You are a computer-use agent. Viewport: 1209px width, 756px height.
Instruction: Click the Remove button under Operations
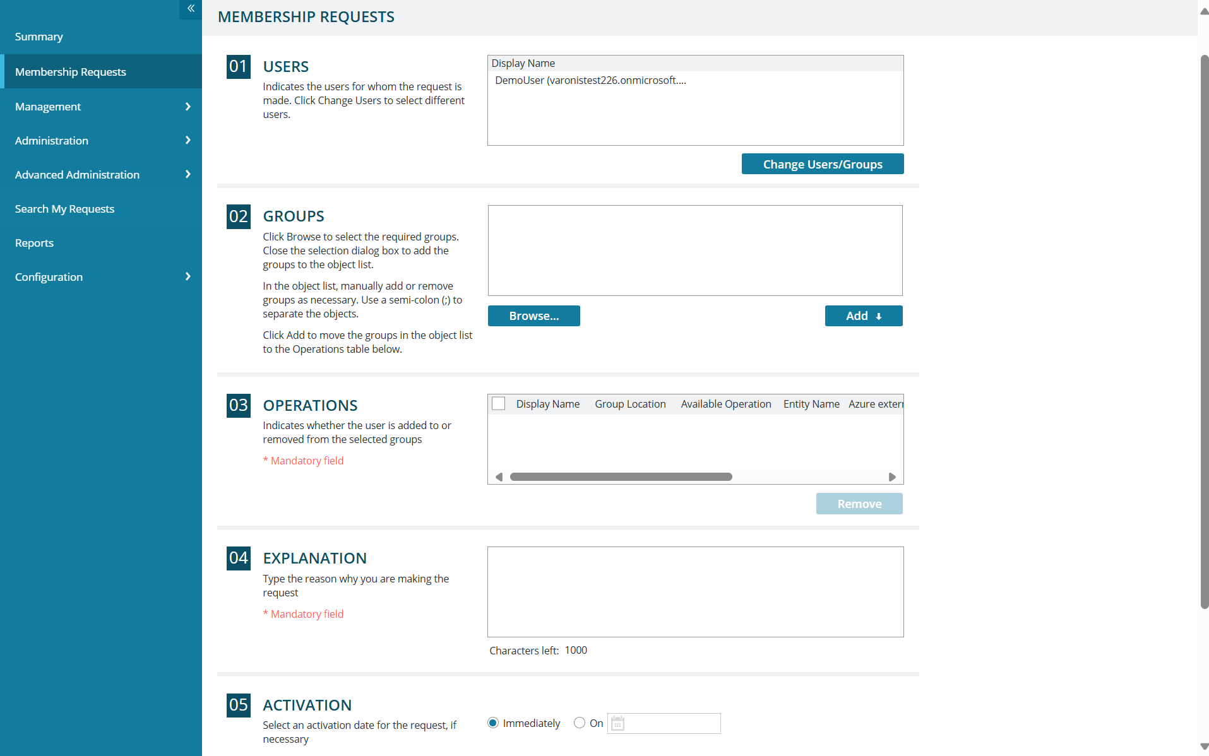(859, 504)
